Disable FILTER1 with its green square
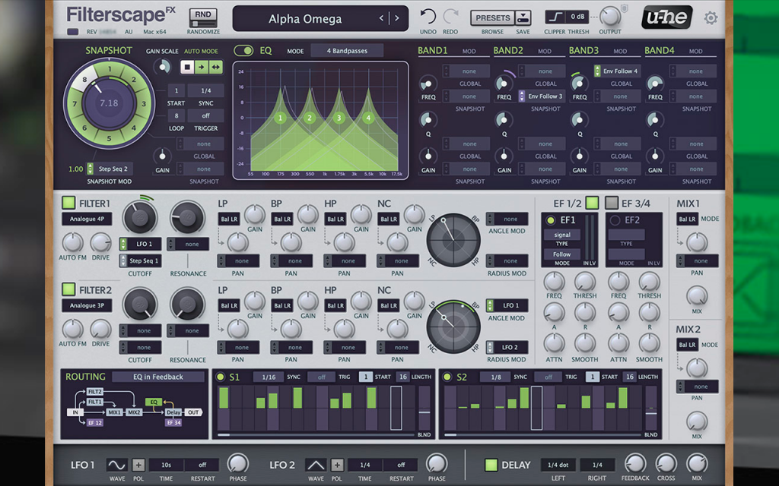 68,203
